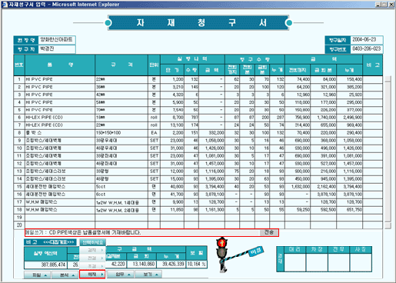Image resolution: width=396 pixels, height=283 pixels.
Task: Click the 자재청구서 title banner
Action: click(198, 23)
